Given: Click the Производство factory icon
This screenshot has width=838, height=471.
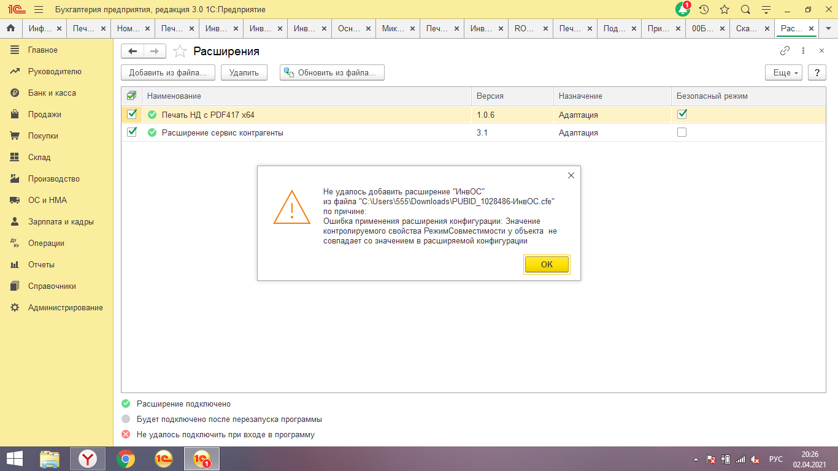Looking at the screenshot, I should point(15,178).
